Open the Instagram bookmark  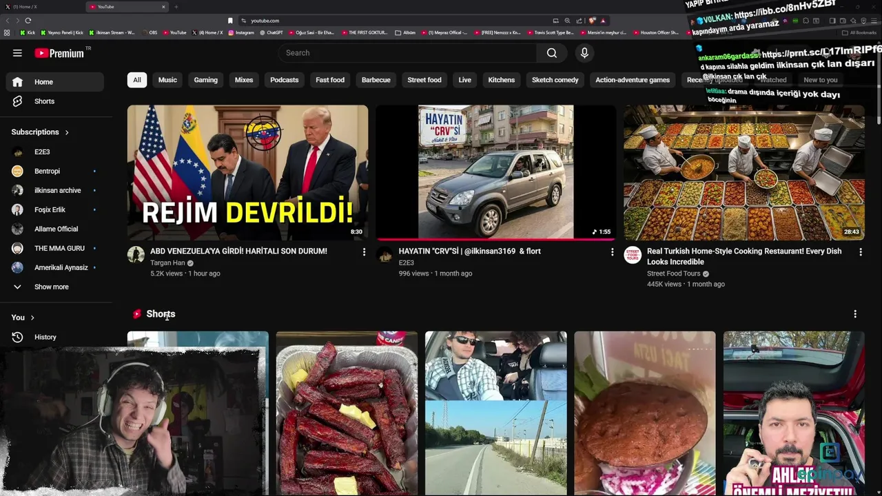pos(240,32)
